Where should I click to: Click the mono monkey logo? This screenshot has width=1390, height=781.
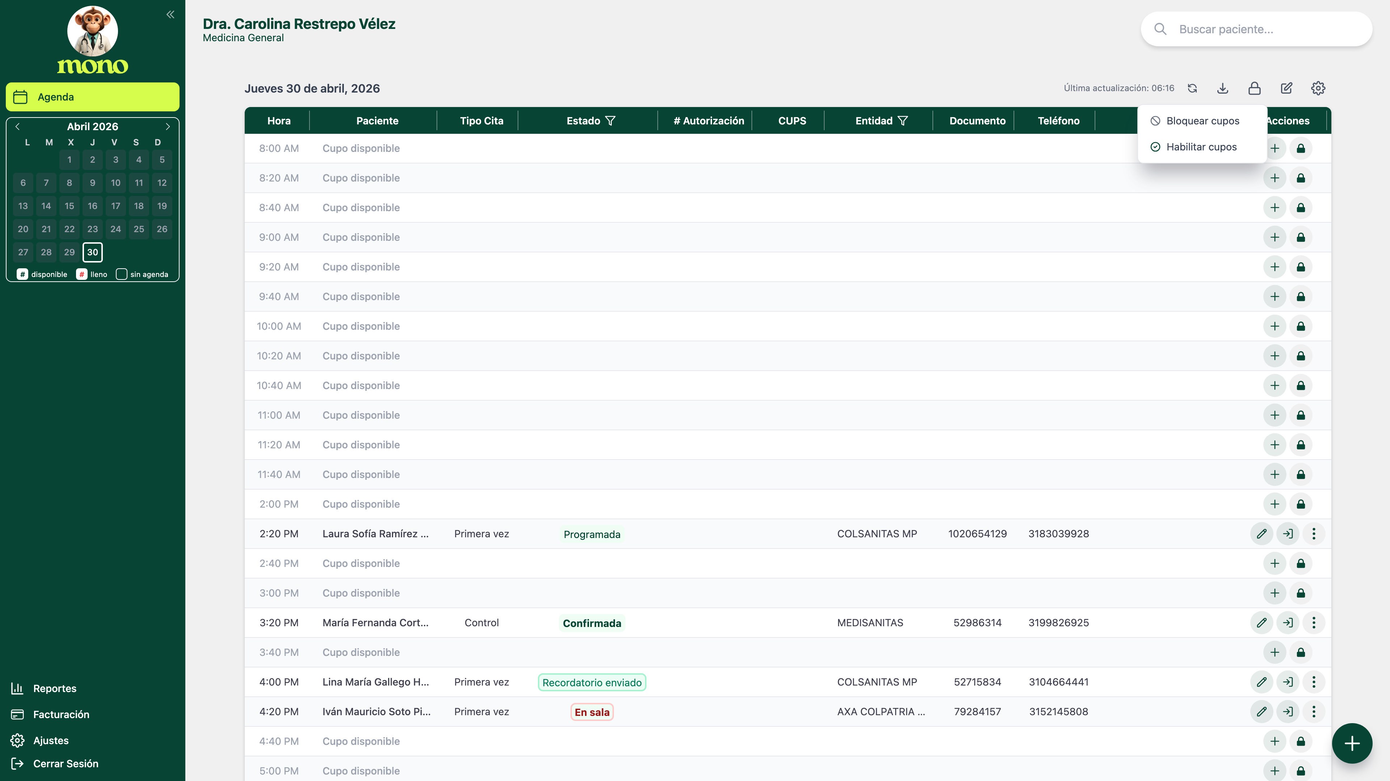point(92,40)
